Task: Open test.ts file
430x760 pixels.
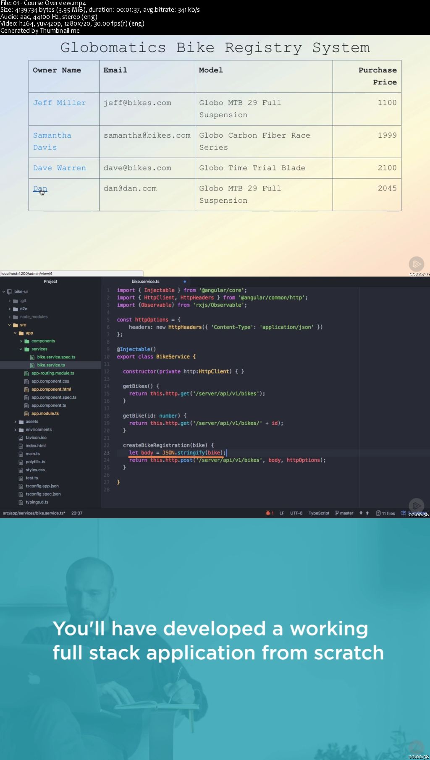Action: pos(32,478)
